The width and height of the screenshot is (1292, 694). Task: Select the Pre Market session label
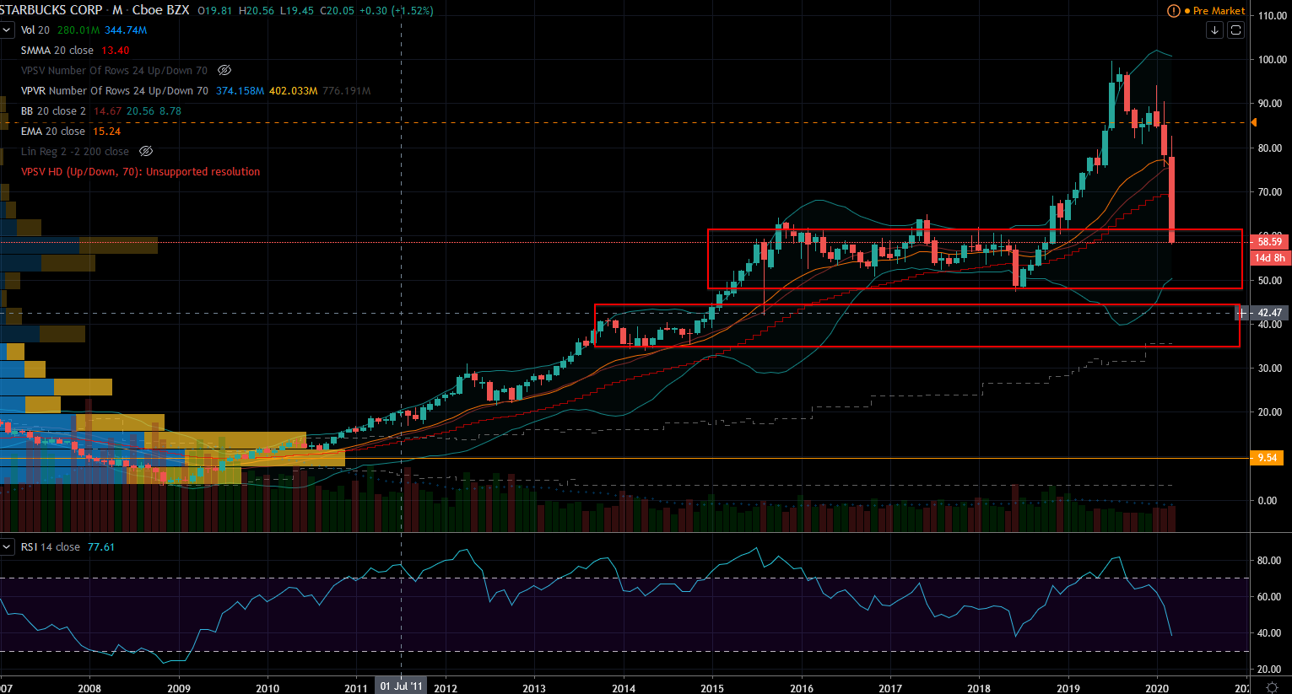tap(1219, 11)
